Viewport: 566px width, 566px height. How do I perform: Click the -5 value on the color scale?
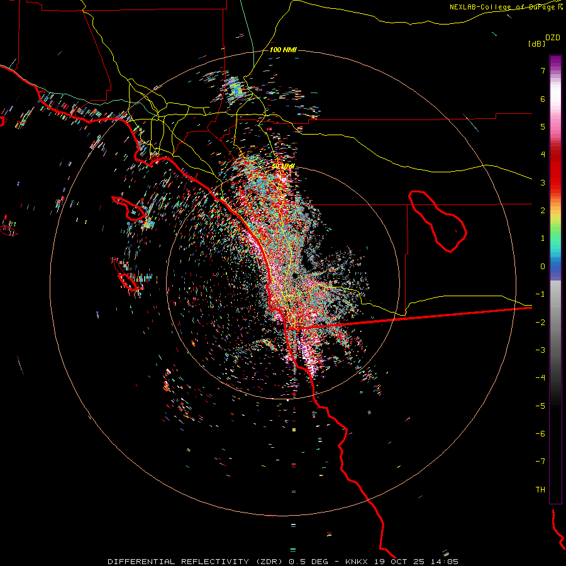pos(540,406)
